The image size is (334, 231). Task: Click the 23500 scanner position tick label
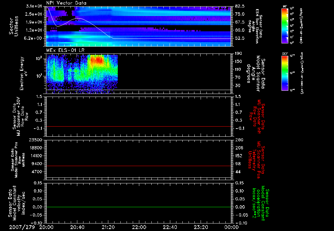[x=36, y=140]
